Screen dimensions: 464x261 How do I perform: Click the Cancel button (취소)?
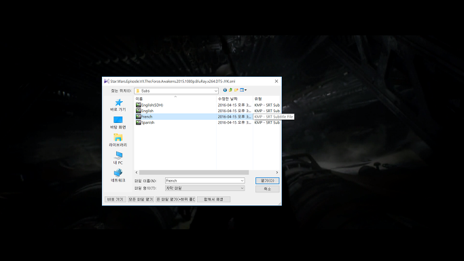pos(267,188)
